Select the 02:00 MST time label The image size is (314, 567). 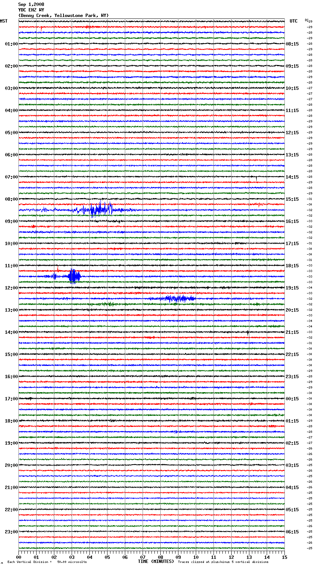click(11, 66)
